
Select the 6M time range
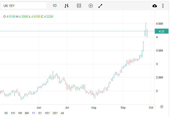click(x=27, y=113)
